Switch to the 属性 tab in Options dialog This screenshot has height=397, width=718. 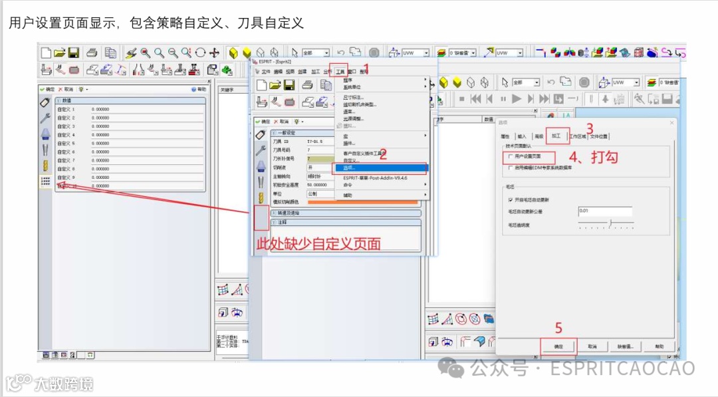pos(505,136)
